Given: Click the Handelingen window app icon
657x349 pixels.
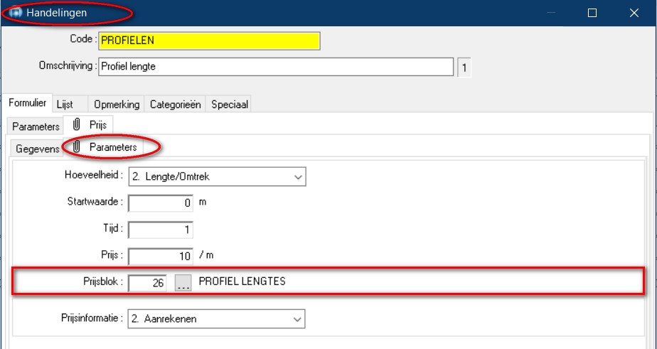Looking at the screenshot, I should pyautogui.click(x=16, y=13).
